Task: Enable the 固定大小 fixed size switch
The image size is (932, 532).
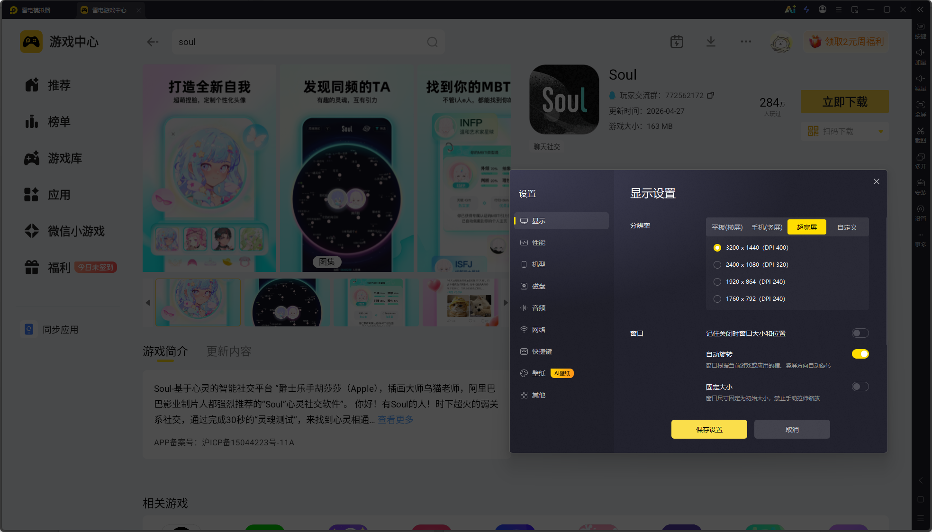Action: 860,387
